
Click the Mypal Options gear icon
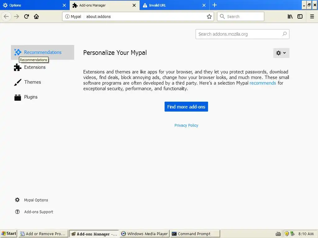tap(17, 200)
